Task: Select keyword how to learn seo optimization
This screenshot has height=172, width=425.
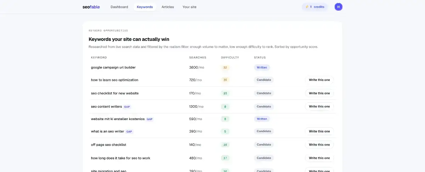Action: pos(114,80)
